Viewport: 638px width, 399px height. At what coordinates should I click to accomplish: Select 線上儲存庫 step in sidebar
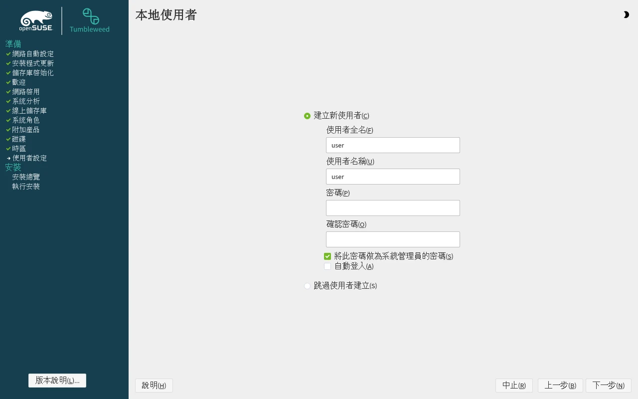click(x=29, y=111)
